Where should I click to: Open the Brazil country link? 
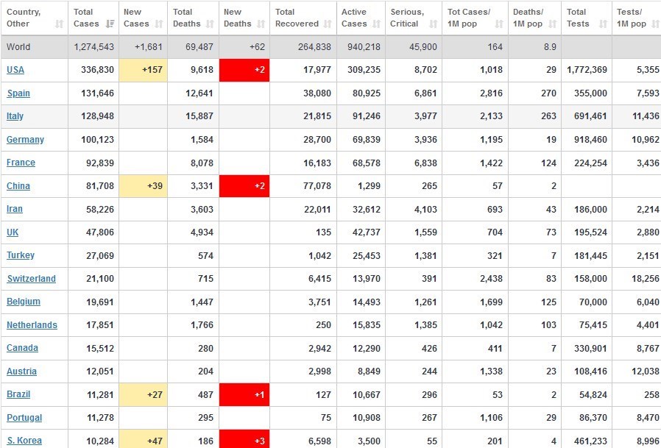tap(18, 394)
